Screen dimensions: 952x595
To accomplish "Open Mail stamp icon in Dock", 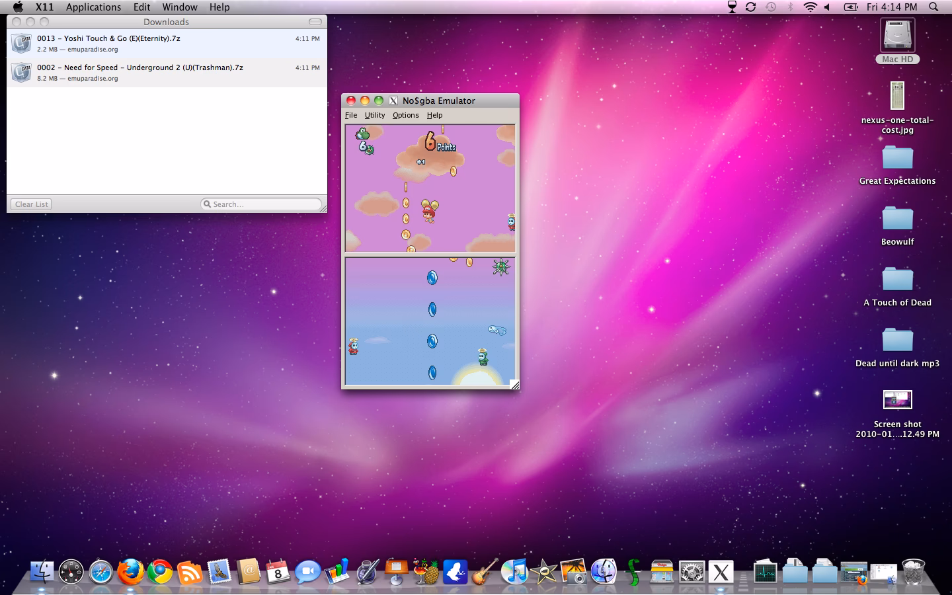I will tap(219, 572).
